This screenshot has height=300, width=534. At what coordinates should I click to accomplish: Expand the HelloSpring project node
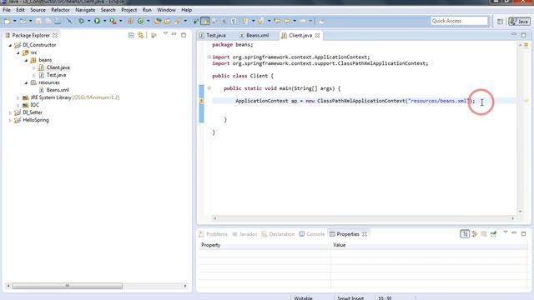[x=10, y=120]
